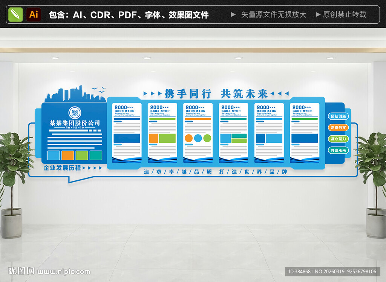Click the 专业·专注·专心 tagline
Image resolution: width=386 pixels, height=282 pixels.
point(75,128)
